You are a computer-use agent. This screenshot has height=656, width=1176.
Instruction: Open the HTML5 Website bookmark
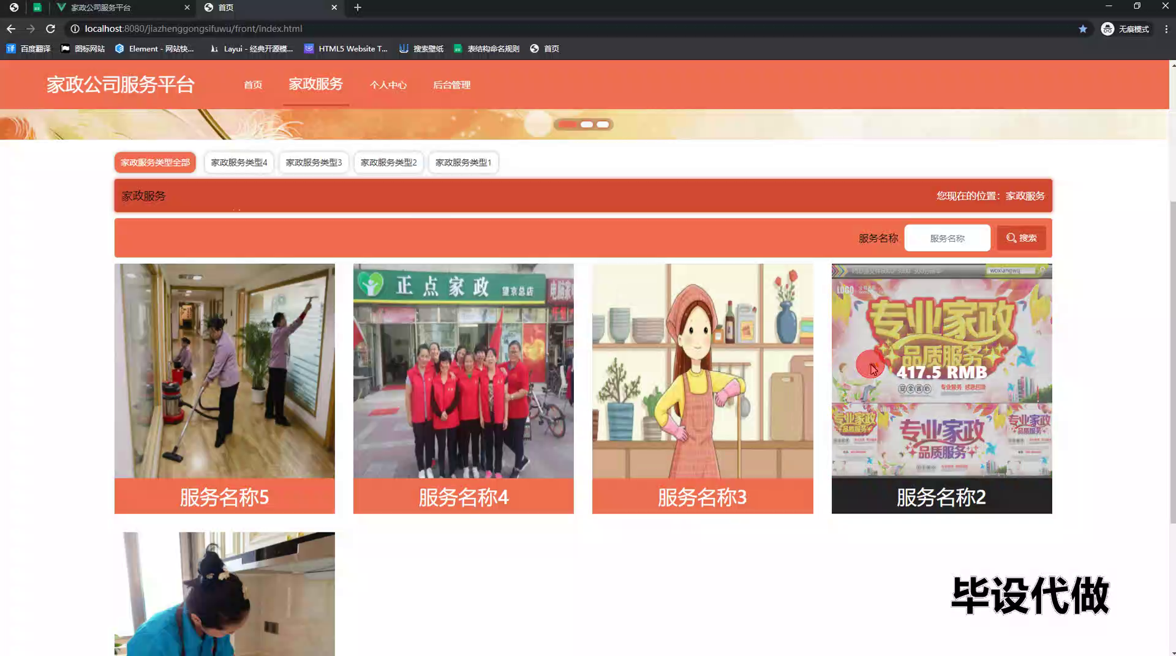tap(346, 48)
